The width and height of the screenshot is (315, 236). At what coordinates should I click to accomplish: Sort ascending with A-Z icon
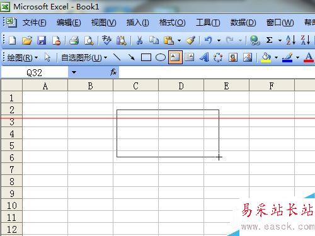coord(290,40)
